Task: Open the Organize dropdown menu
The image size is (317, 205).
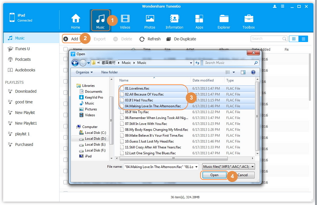Action: tap(85, 72)
